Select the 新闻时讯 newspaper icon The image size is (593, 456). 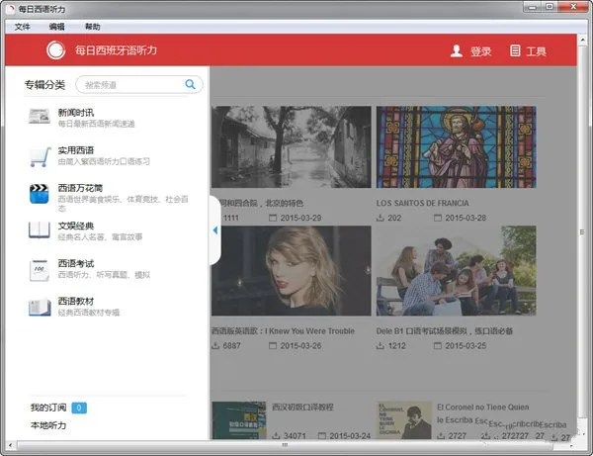(x=40, y=116)
